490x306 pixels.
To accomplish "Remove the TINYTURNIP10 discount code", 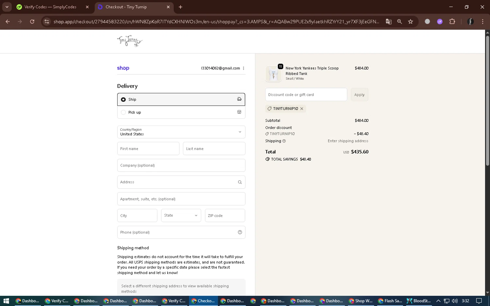I will (x=302, y=109).
